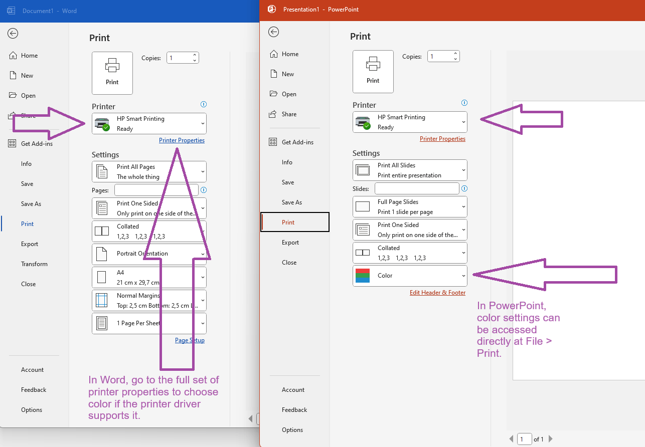Click HP Smart Printing printer icon in Word
Viewport: 645px width, 447px height.
[x=102, y=124]
